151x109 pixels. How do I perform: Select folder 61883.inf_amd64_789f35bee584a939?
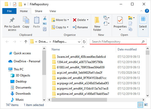pyautogui.click(x=78, y=67)
